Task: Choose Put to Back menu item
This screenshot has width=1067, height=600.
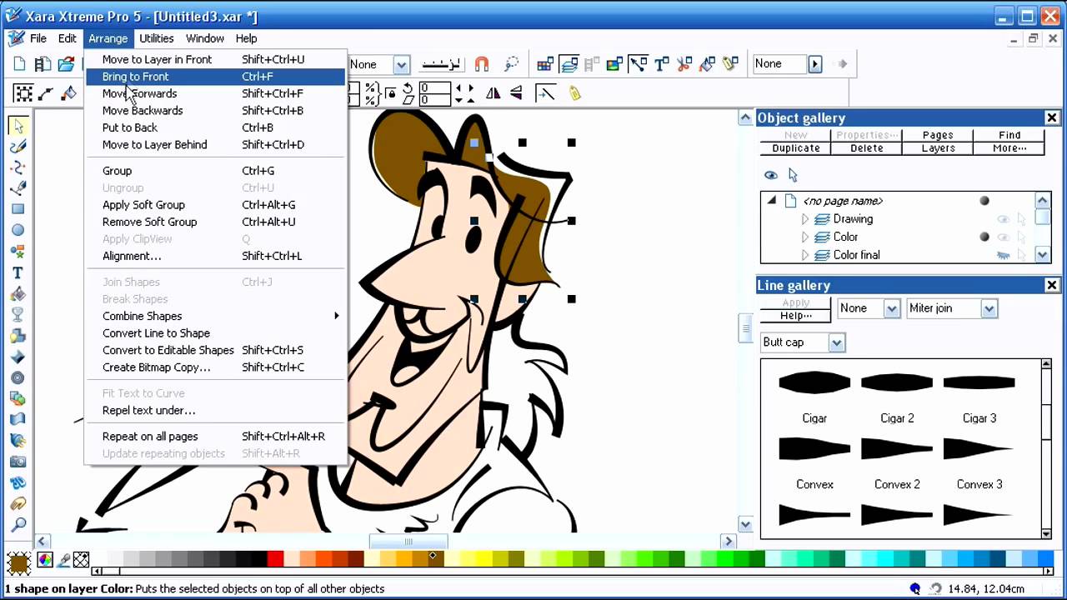Action: tap(216, 127)
